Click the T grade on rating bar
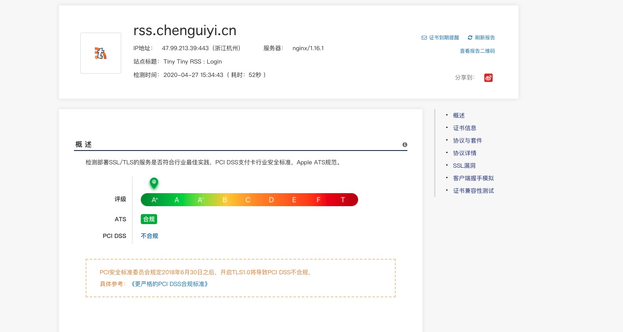The width and height of the screenshot is (623, 332). pos(343,200)
